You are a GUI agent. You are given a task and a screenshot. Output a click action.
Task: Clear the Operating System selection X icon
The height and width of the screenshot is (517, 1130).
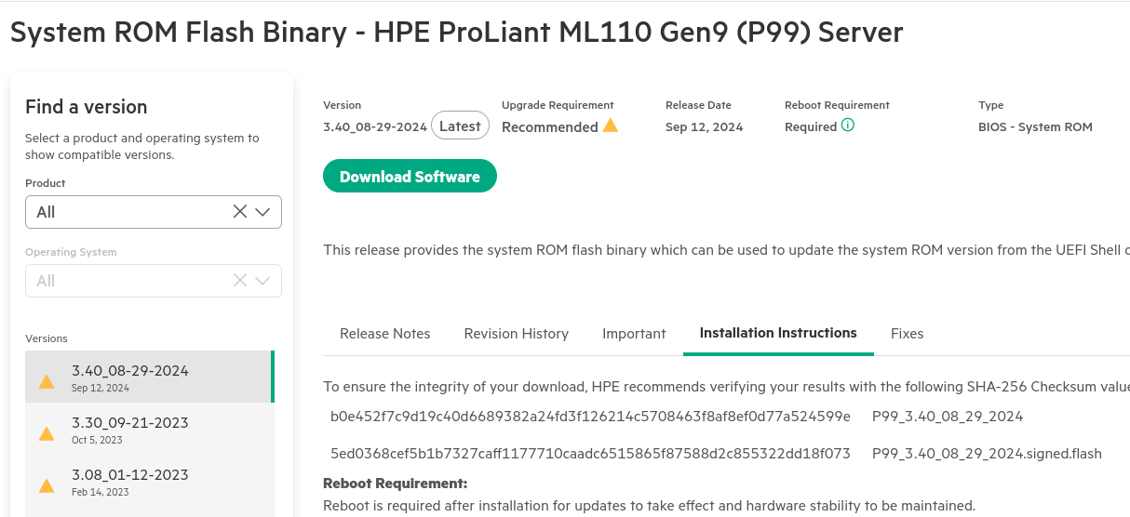[239, 281]
